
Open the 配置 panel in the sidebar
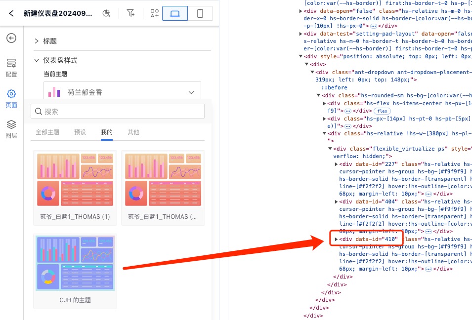[11, 68]
